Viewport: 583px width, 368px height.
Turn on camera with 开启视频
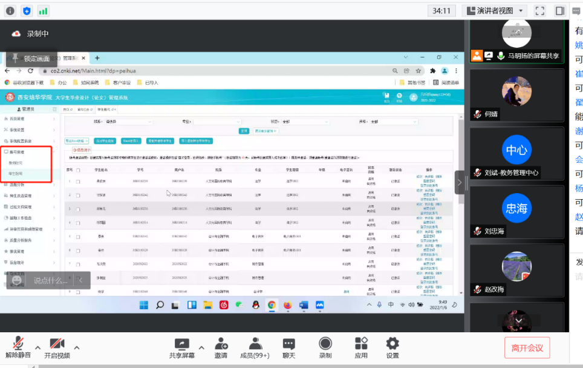point(57,343)
